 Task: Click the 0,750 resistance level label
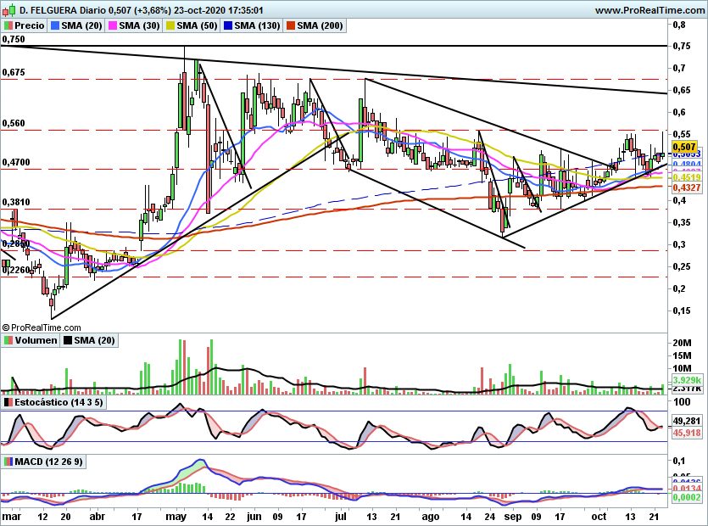point(14,39)
